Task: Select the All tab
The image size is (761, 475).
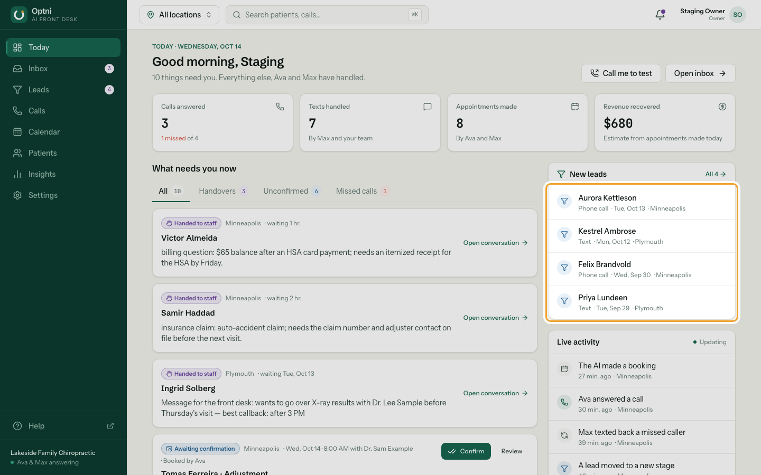Action: [170, 191]
